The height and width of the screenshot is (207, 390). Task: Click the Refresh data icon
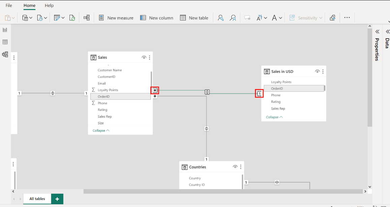(x=72, y=18)
